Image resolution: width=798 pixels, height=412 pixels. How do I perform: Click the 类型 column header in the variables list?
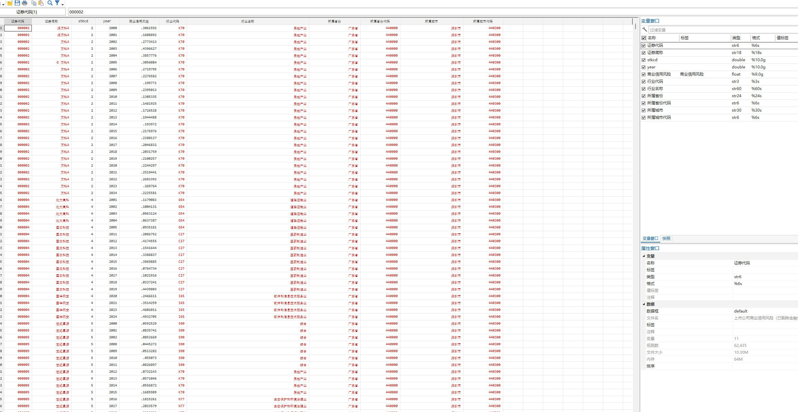[736, 38]
